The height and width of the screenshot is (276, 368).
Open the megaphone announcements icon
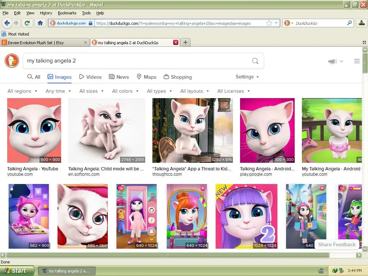coord(333,61)
